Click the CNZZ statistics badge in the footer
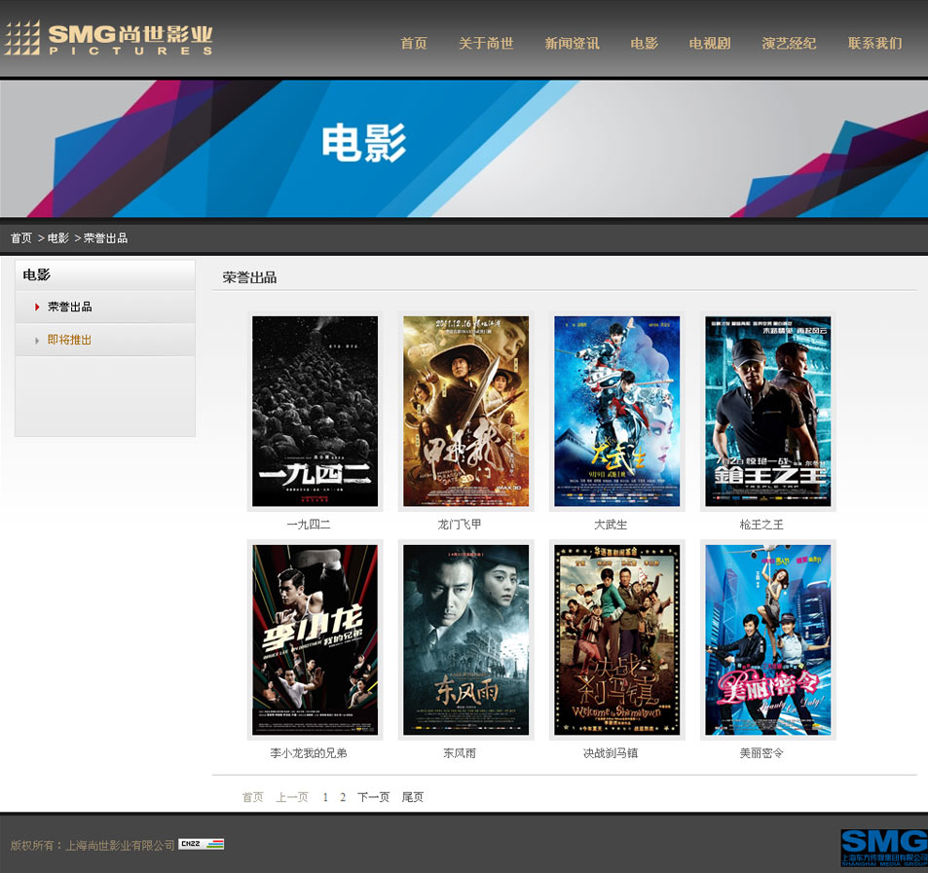This screenshot has height=873, width=928. tap(202, 844)
